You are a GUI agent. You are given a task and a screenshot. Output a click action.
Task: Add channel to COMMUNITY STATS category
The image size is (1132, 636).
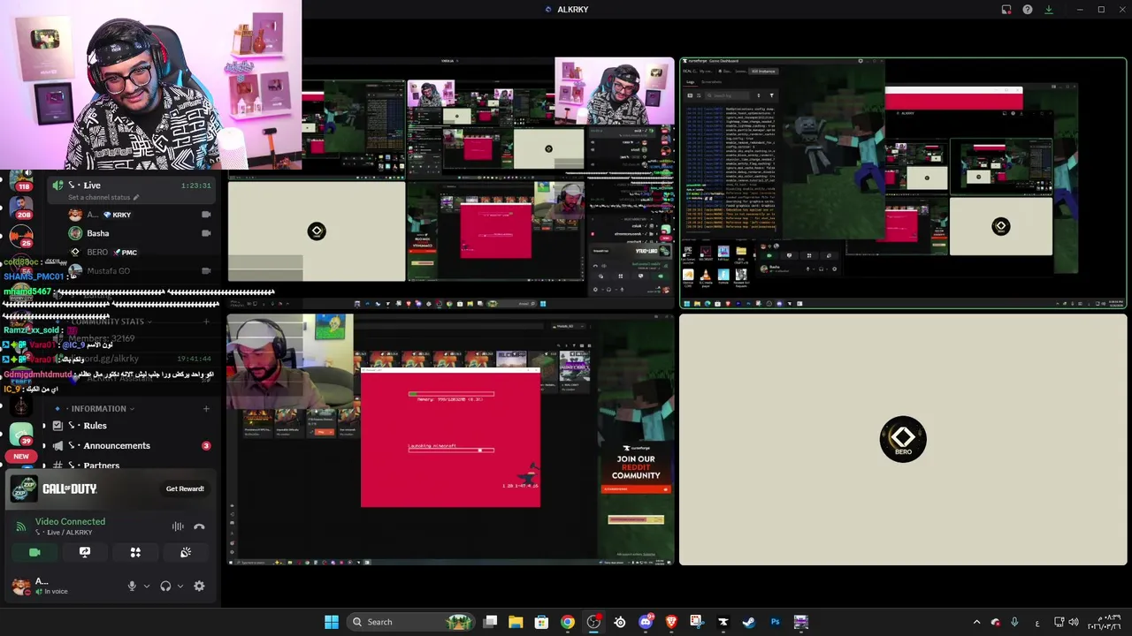tap(206, 322)
